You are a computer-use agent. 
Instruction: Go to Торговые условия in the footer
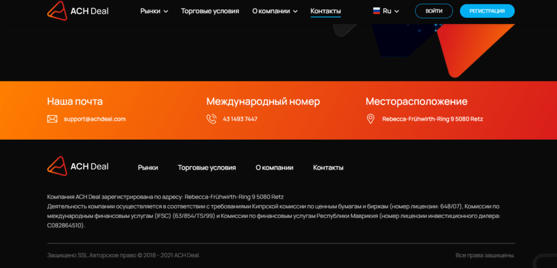click(x=207, y=167)
